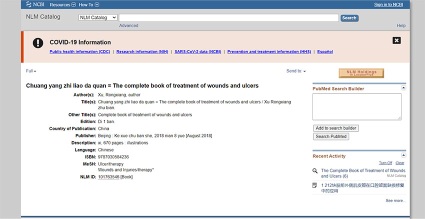Viewport: 425px width, 219px height.
Task: Open the NLM Catalog database dropdown
Action: [98, 18]
